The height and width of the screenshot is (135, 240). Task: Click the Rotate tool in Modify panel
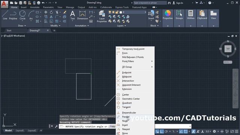51,12
